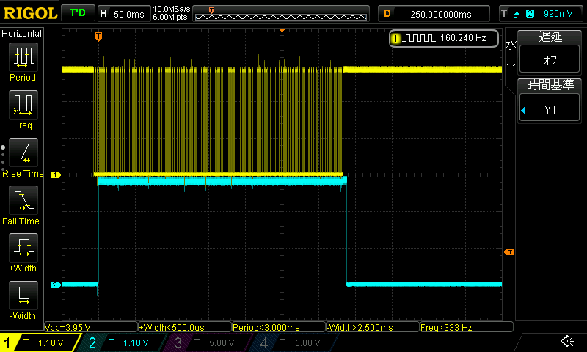
Task: Click the 6.00M pts memory depth text
Action: pyautogui.click(x=170, y=17)
